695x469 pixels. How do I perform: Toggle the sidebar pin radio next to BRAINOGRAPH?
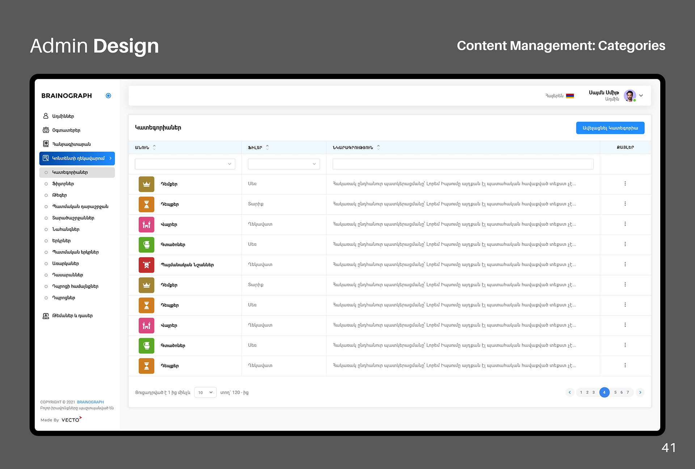click(x=108, y=96)
